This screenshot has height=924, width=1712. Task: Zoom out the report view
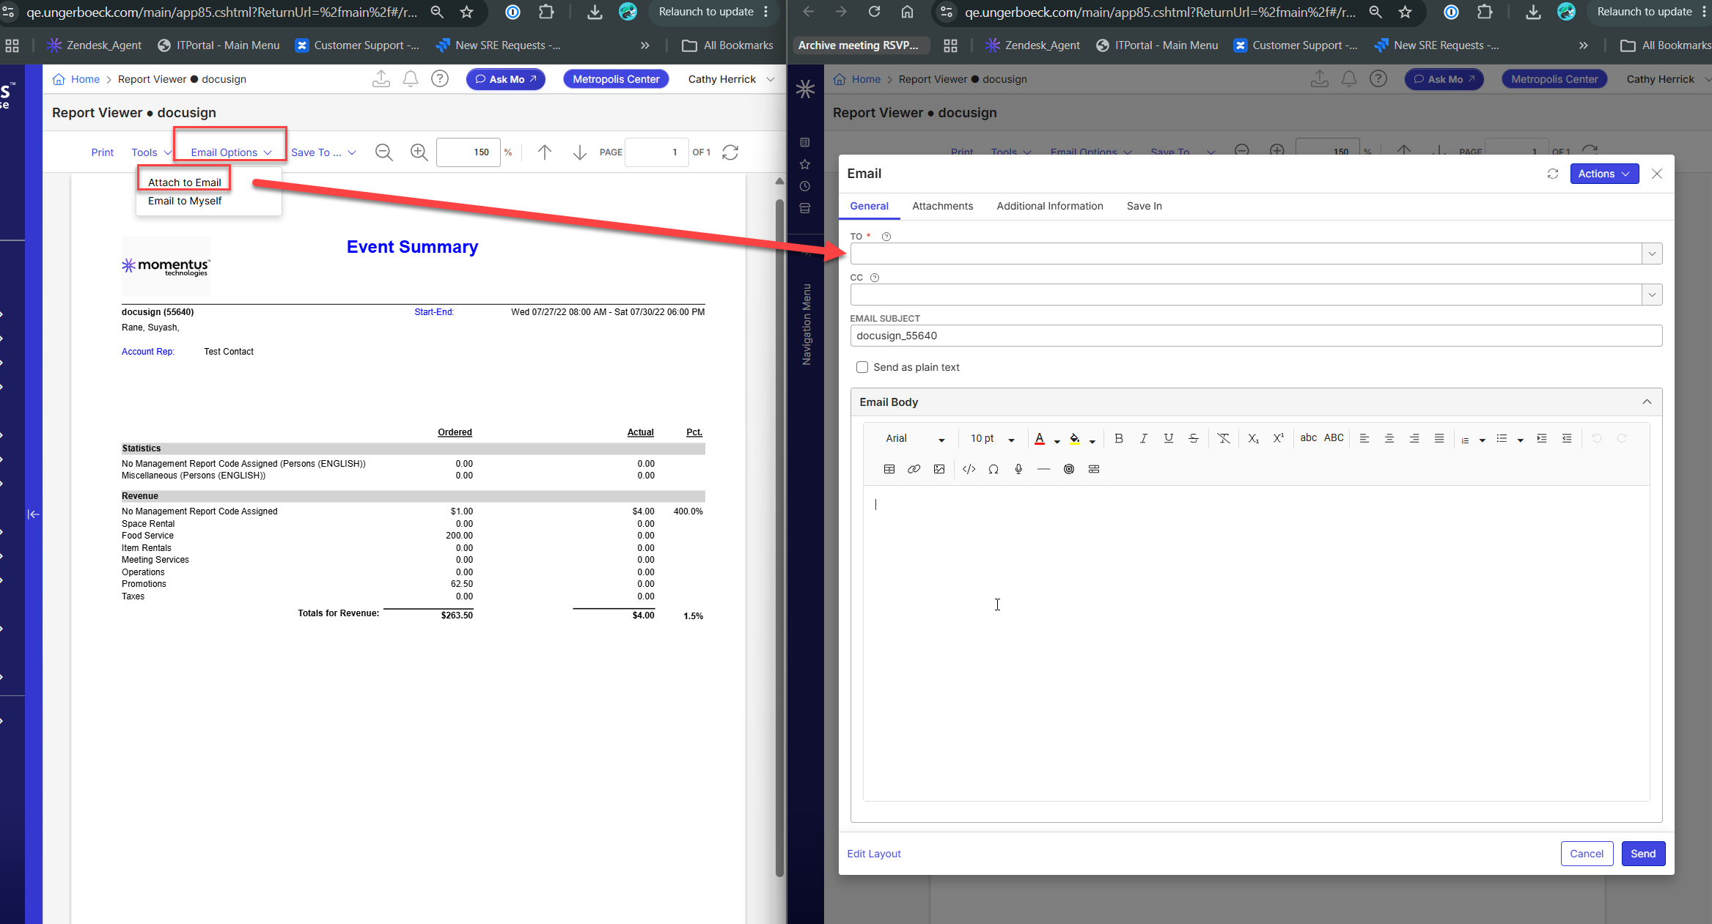[384, 152]
